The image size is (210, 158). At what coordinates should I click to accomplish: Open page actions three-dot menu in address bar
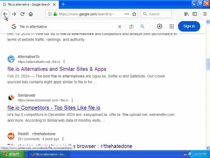(127, 14)
